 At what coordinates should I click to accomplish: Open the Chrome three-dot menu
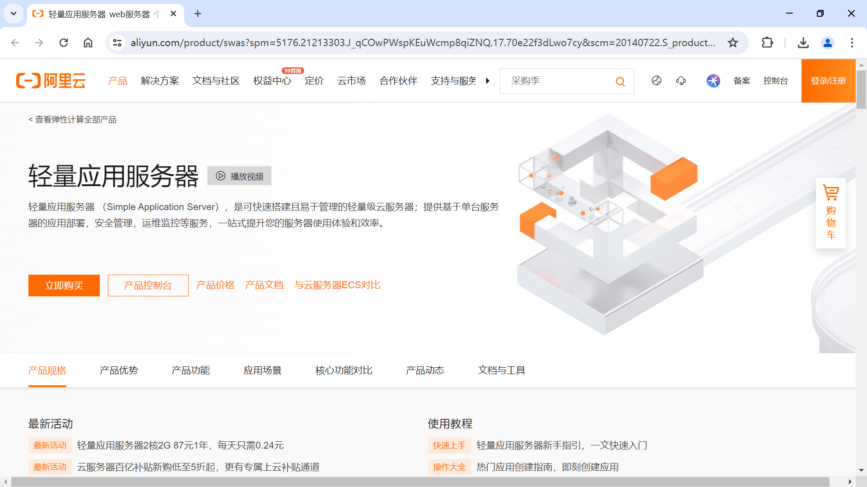[852, 42]
